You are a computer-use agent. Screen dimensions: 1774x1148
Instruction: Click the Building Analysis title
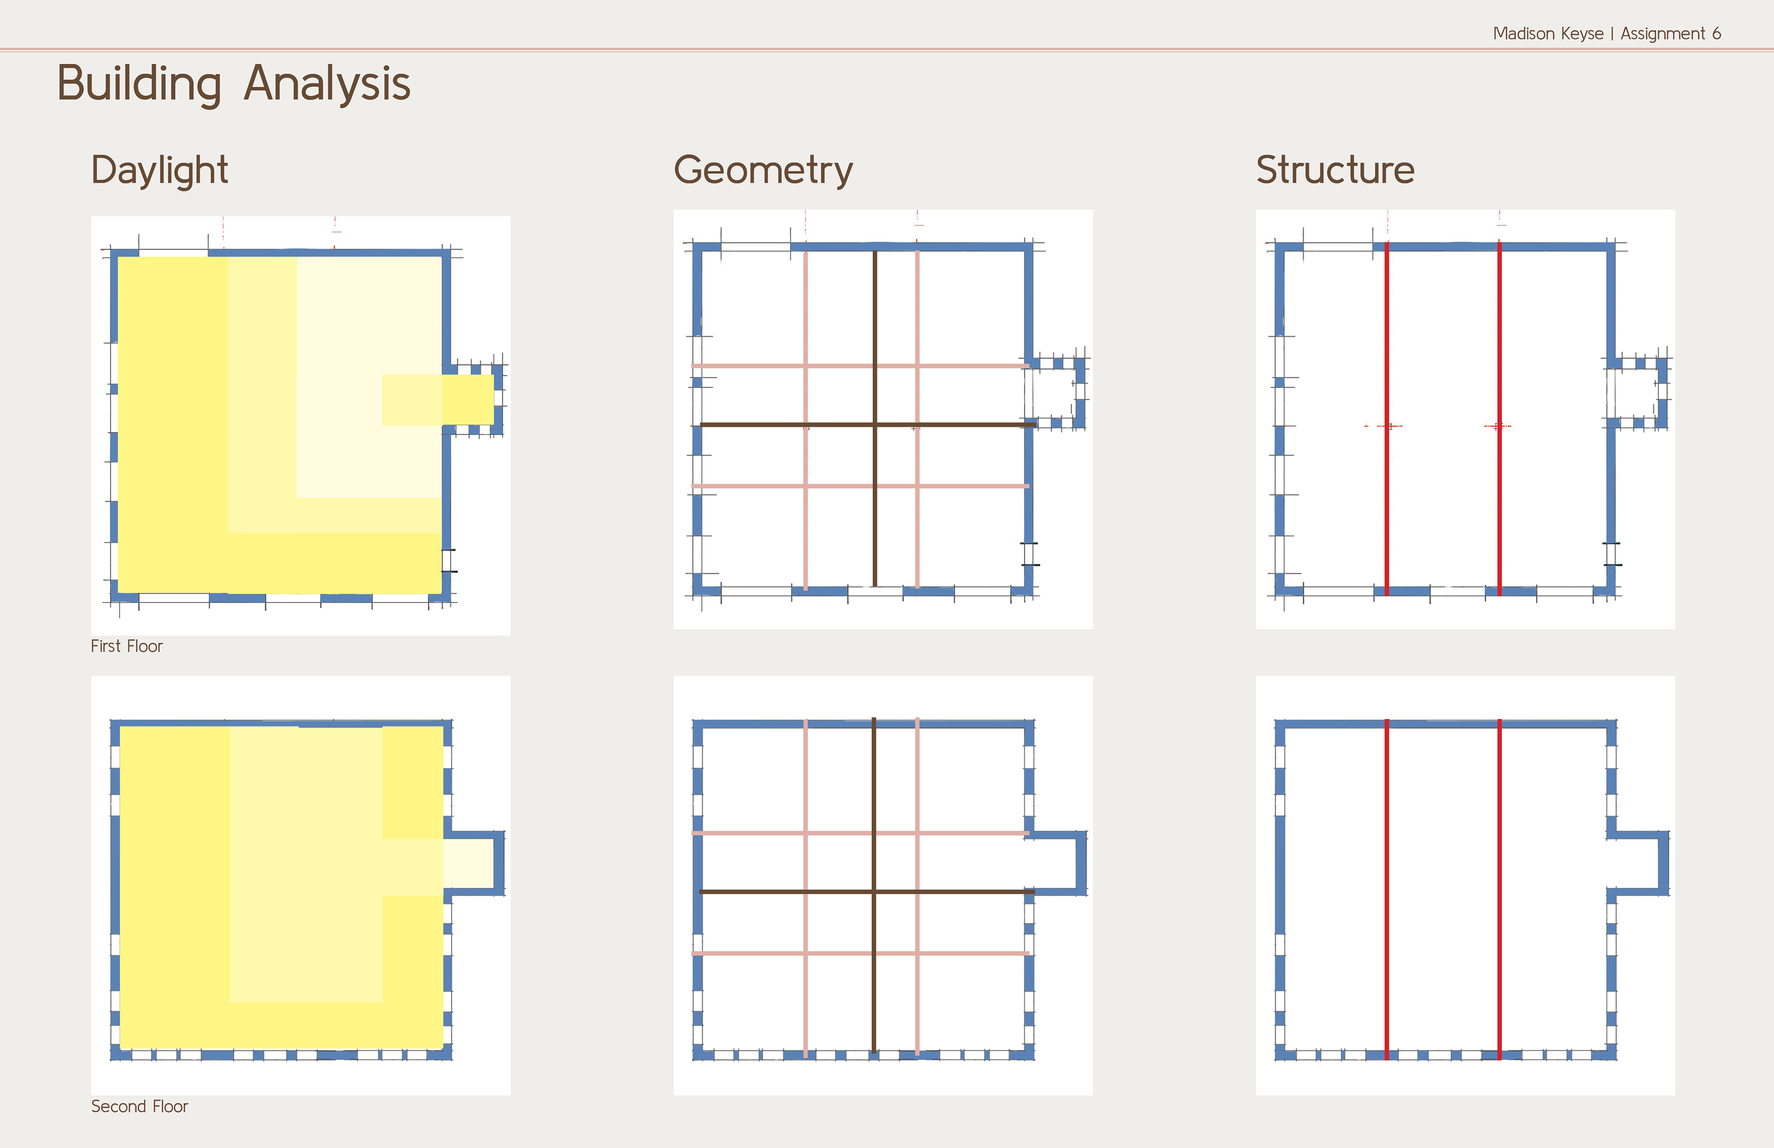click(x=233, y=84)
